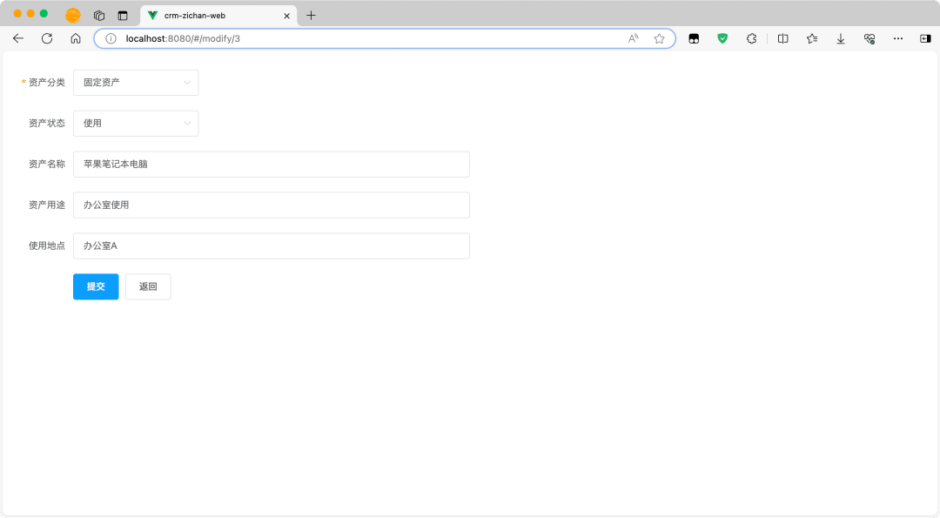Open browser essentials heart icon
This screenshot has width=940, height=518.
[x=869, y=38]
